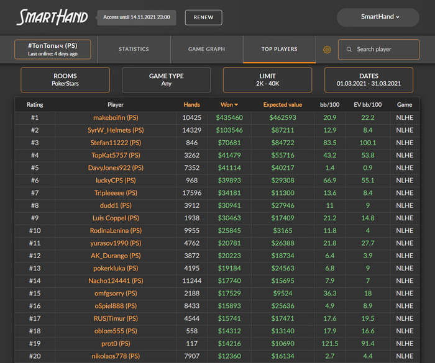Image resolution: width=435 pixels, height=363 pixels.
Task: Open the Rooms PokerStars filter
Action: click(65, 80)
